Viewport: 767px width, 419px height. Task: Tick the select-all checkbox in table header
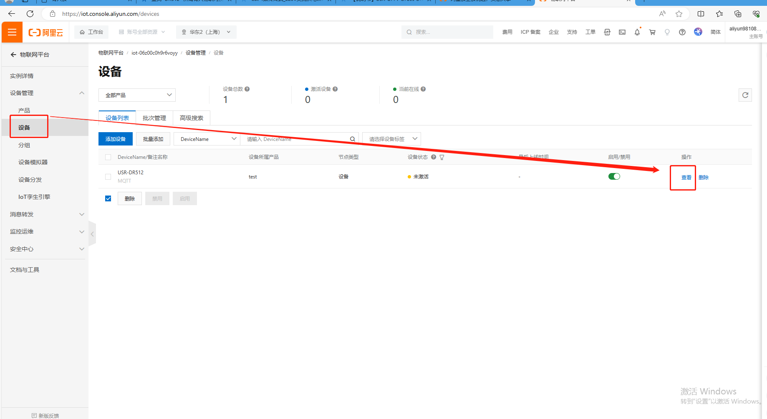tap(108, 157)
